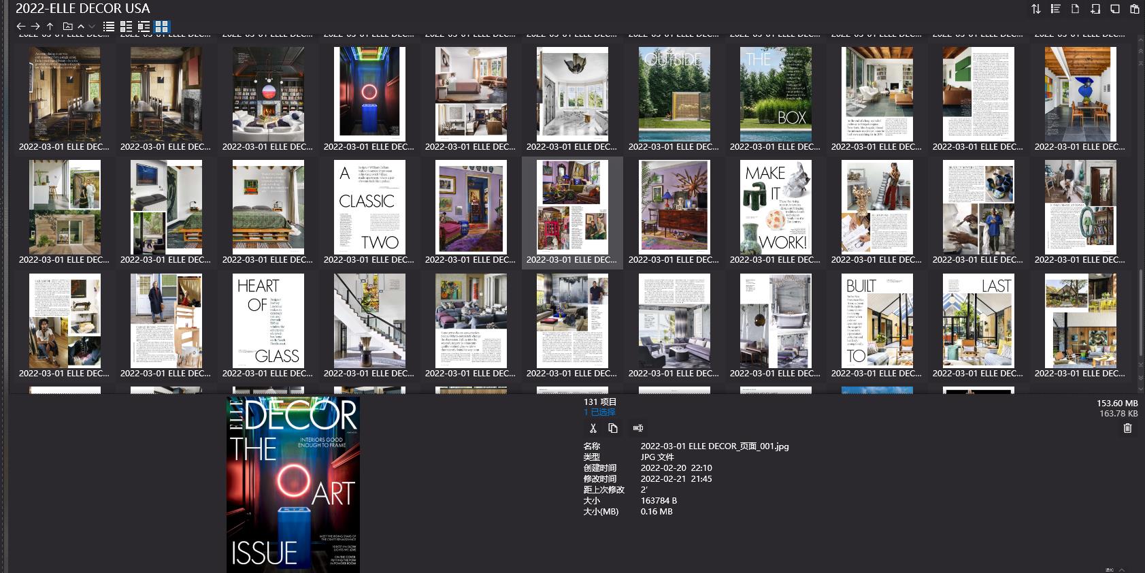Select the staircase page thumbnail

click(369, 321)
